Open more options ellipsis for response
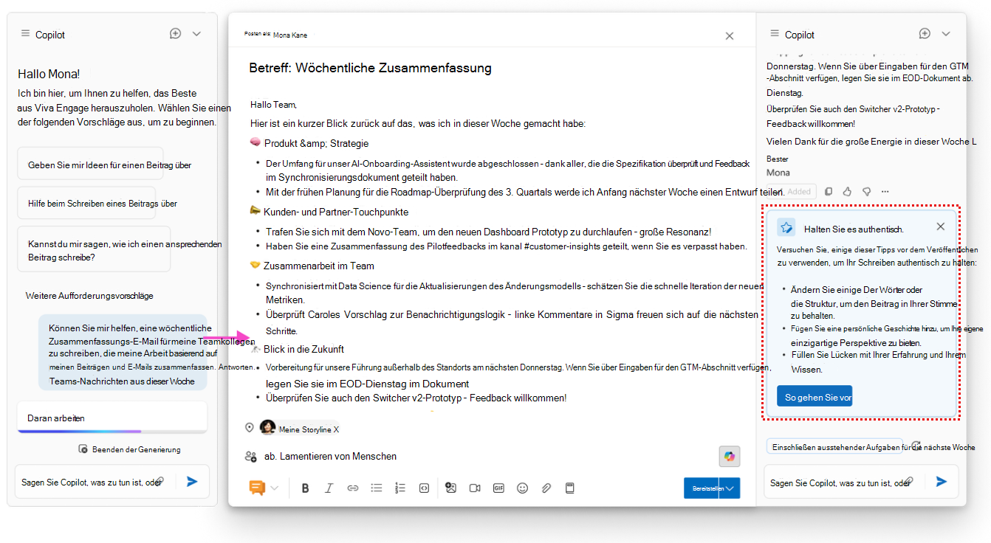This screenshot has height=543, width=991. coord(885,191)
